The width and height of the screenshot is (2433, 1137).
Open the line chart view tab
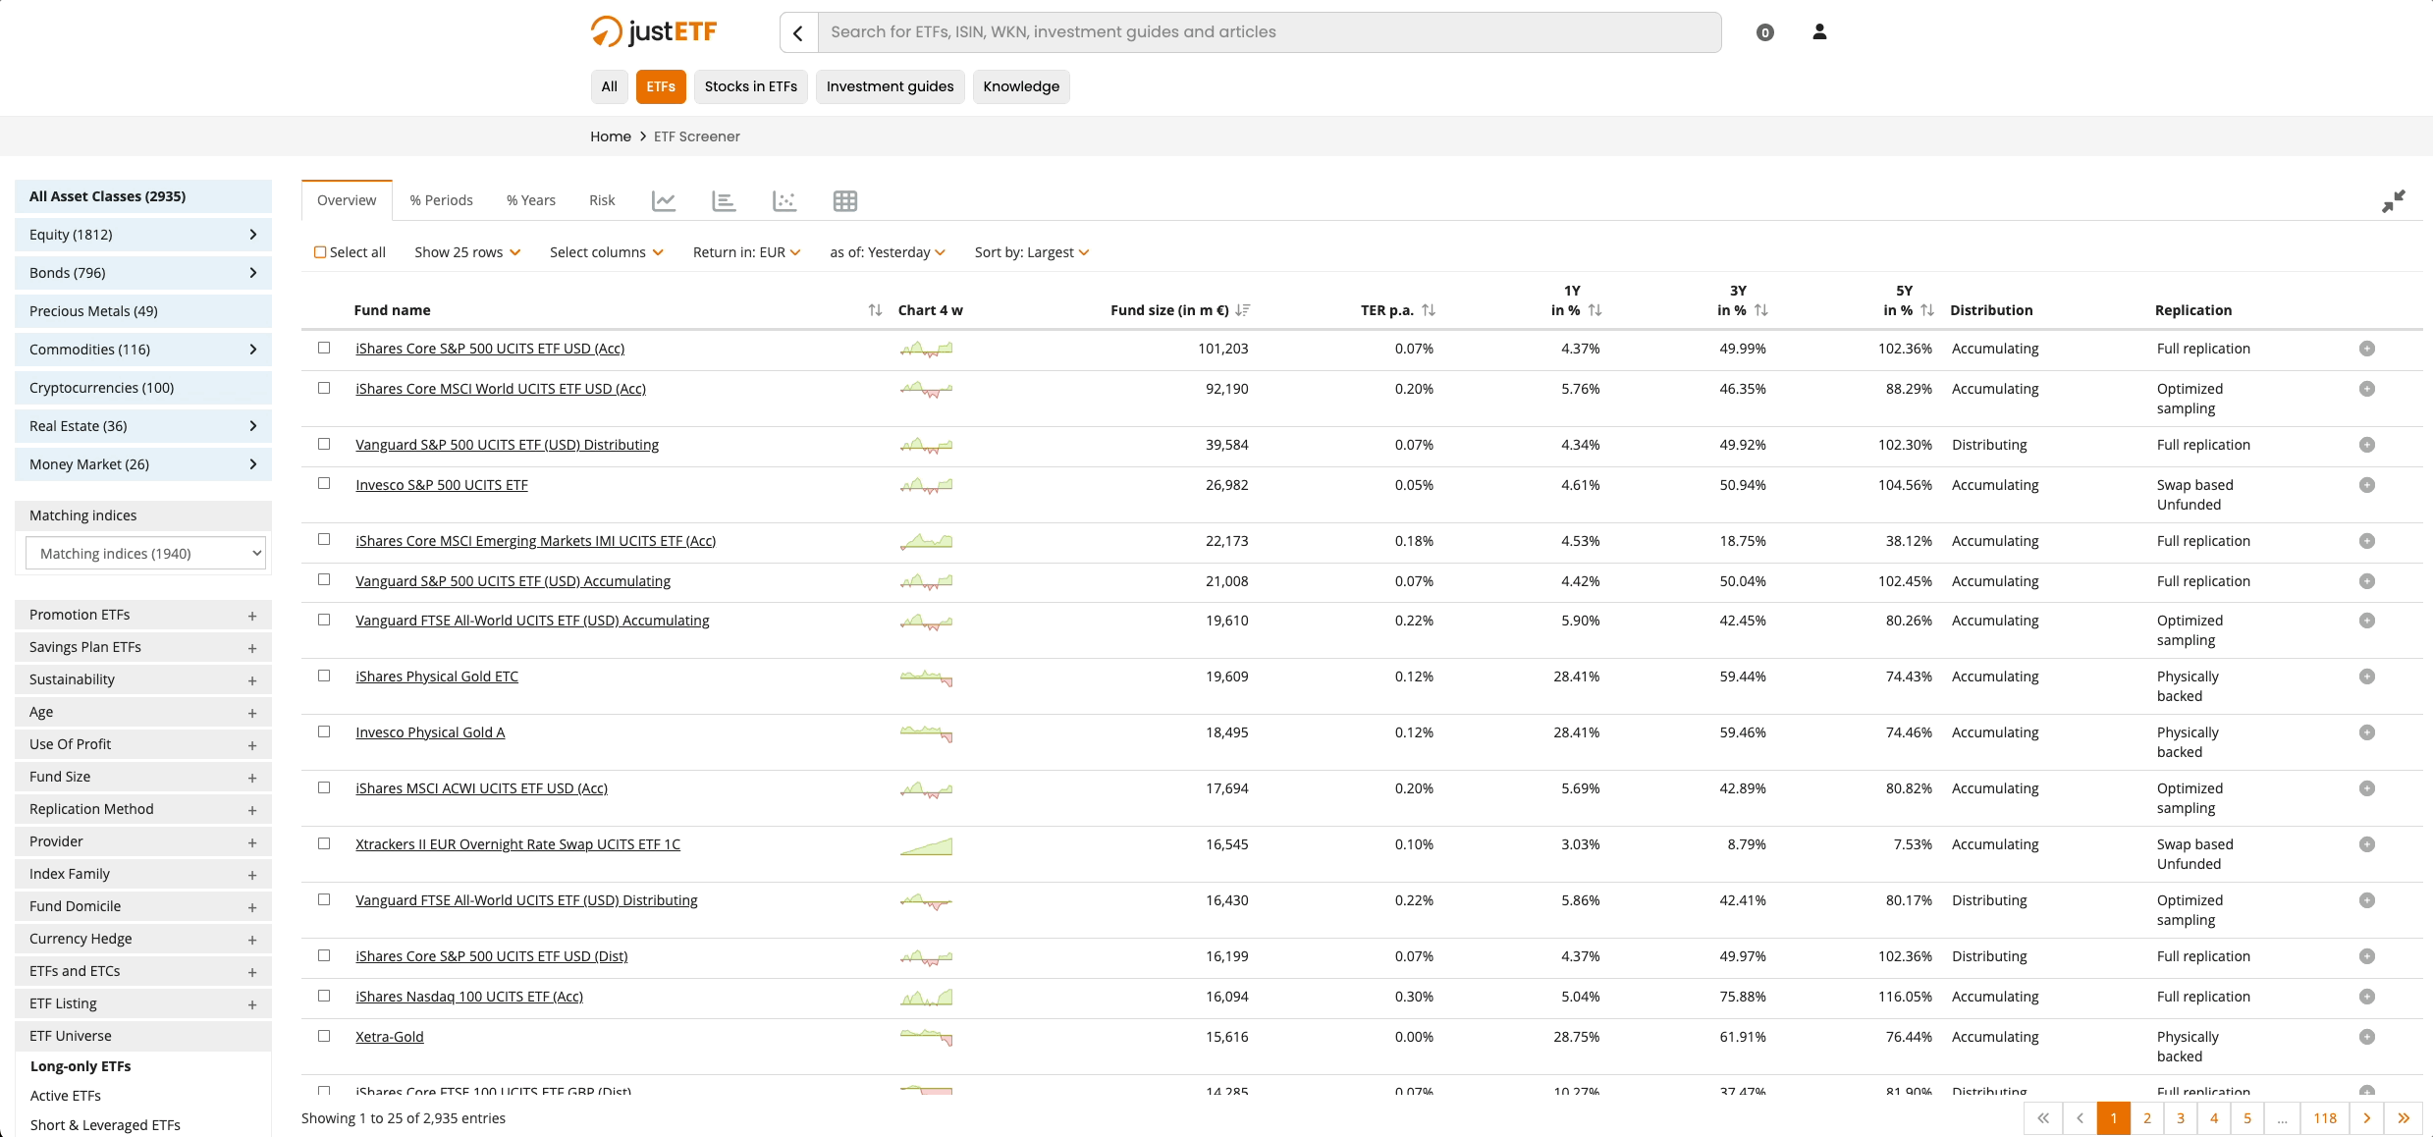pyautogui.click(x=664, y=200)
